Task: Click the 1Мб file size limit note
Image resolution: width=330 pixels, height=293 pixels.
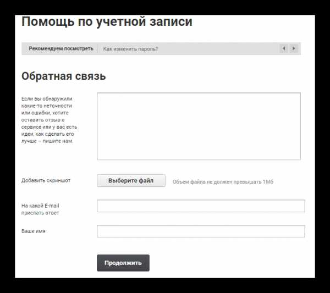Action: [222, 181]
